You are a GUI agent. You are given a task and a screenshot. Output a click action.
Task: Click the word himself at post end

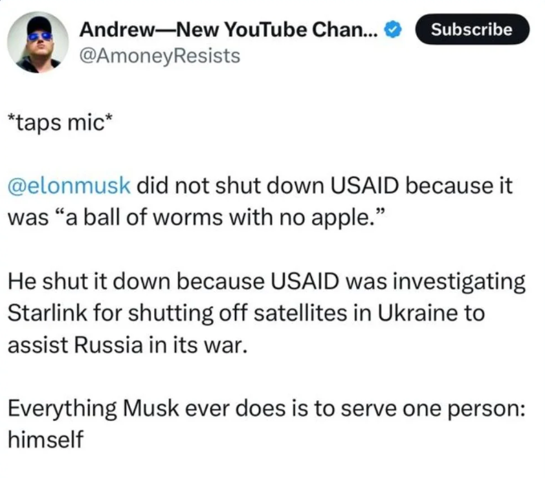pyautogui.click(x=45, y=439)
